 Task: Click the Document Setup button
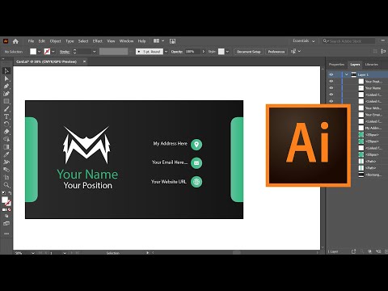point(248,52)
